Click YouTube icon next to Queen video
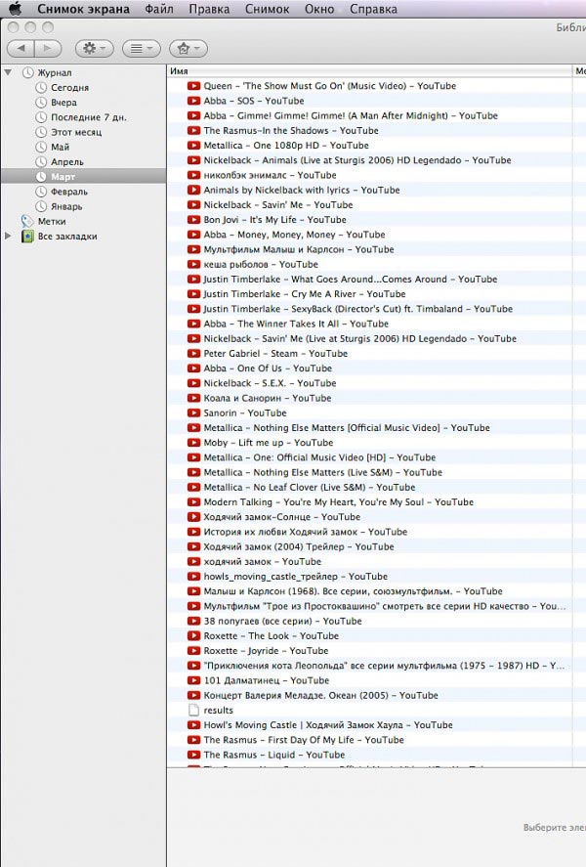The image size is (586, 867). [x=193, y=86]
